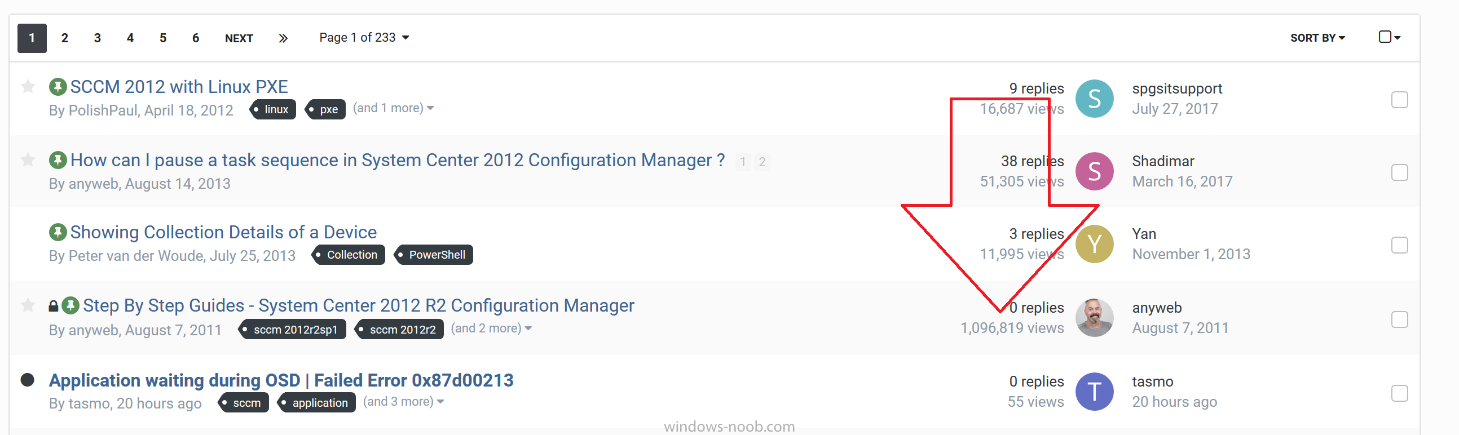Go to page 4 of topics
1459x435 pixels.
coord(130,38)
